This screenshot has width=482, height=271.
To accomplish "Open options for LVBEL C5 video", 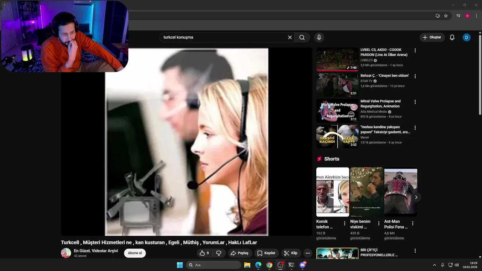I will (415, 50).
